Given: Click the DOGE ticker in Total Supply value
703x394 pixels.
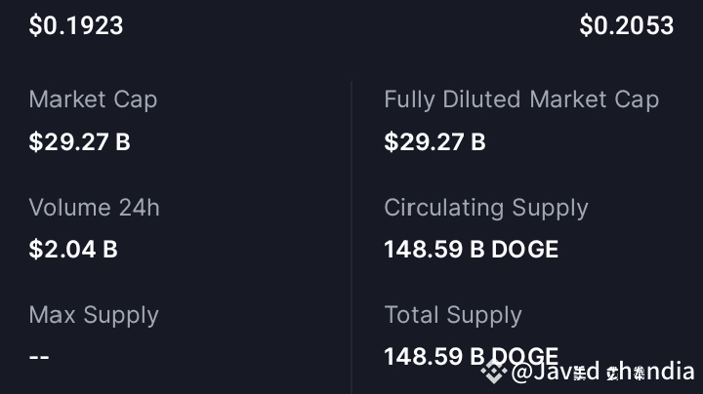Looking at the screenshot, I should click(x=524, y=355).
